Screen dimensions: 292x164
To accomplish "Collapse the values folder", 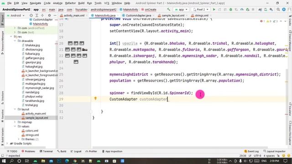I will pos(15,127).
